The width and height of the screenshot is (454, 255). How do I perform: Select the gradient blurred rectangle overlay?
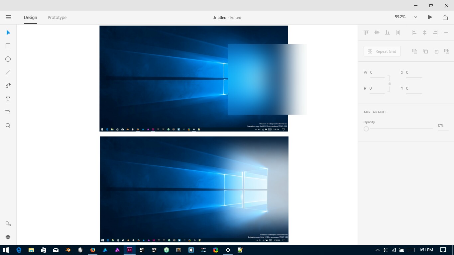tap(268, 79)
